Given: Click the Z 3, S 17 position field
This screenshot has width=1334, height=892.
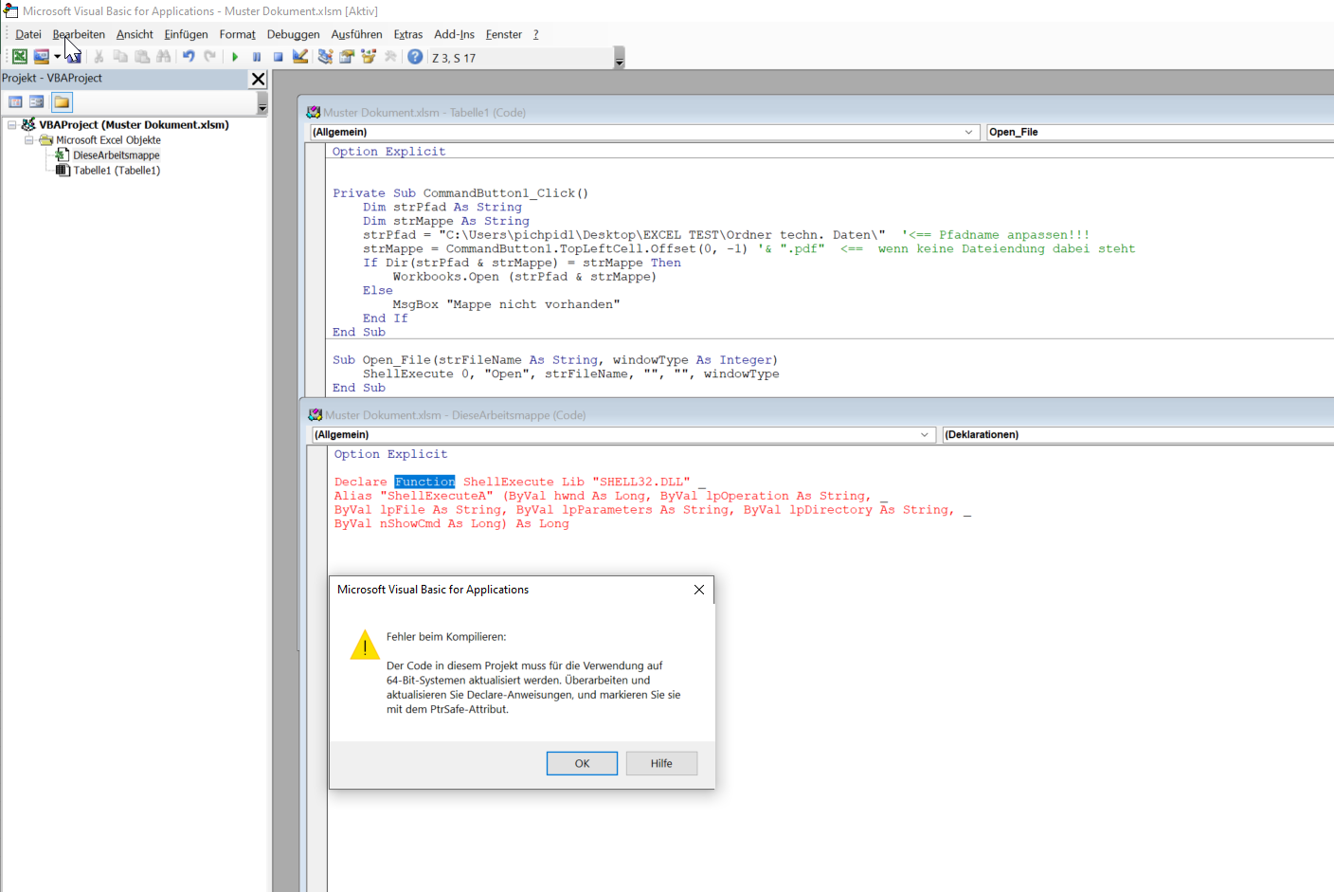Looking at the screenshot, I should [521, 58].
